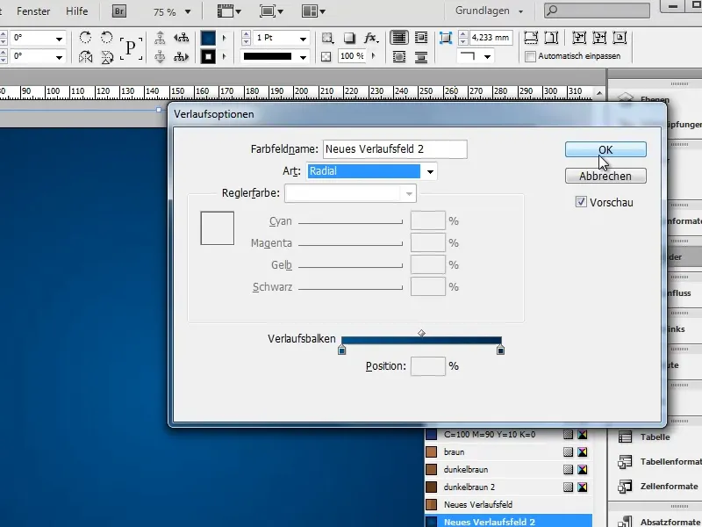This screenshot has width=702, height=527.
Task: Open the Tabelle panel icon
Action: tap(625, 437)
